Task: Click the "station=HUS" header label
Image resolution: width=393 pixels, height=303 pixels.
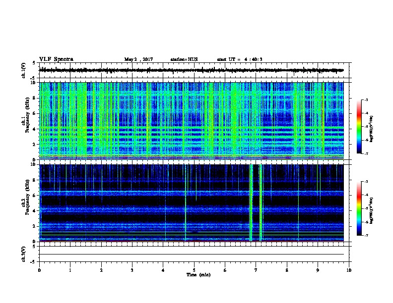Action: pos(184,59)
